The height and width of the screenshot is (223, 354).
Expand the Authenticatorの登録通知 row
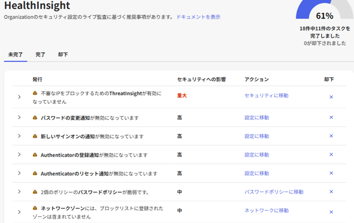tap(19, 155)
